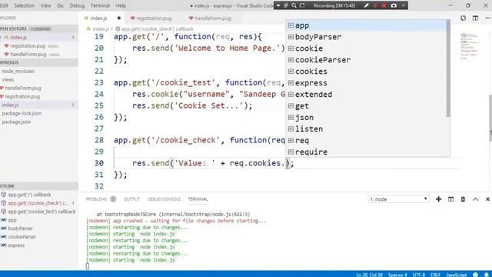Switch to the Terminal panel tab

pos(198,199)
